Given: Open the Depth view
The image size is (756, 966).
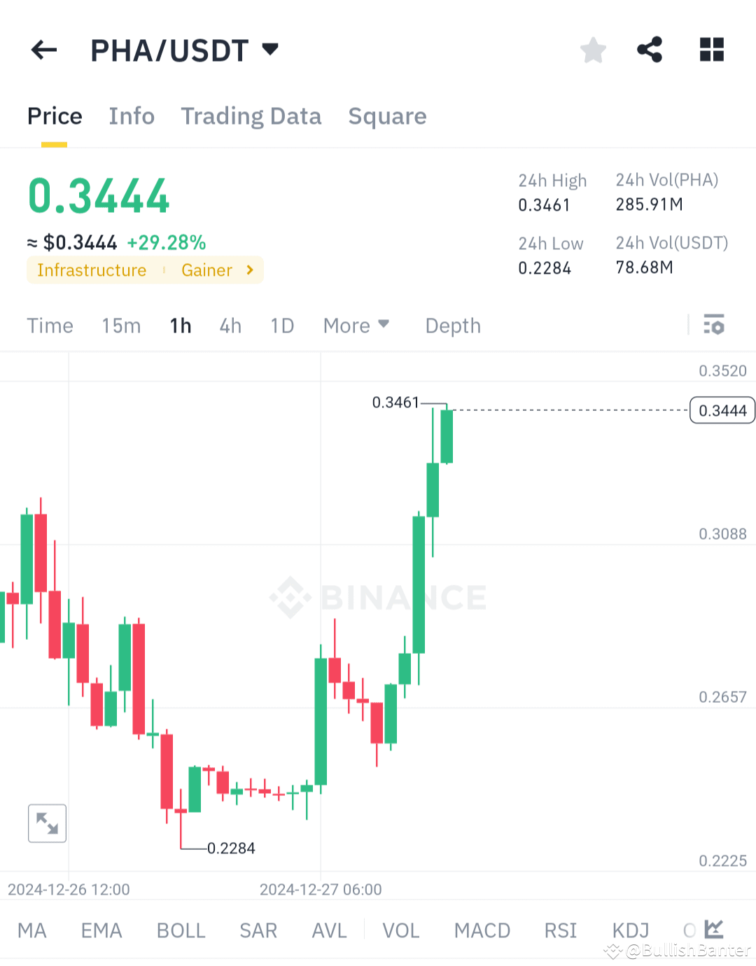Looking at the screenshot, I should (452, 325).
